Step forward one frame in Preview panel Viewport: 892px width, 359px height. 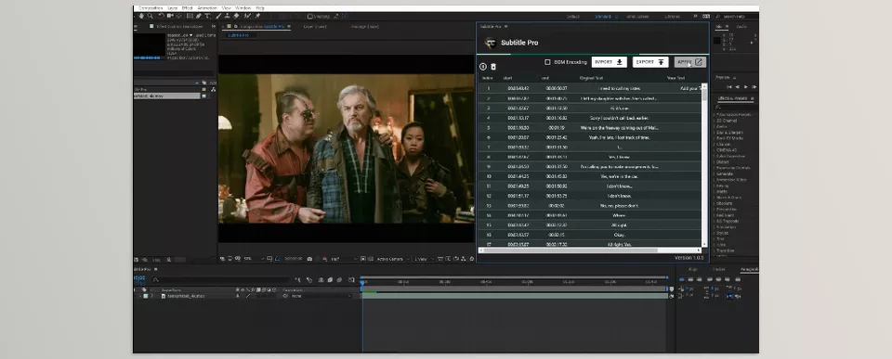pyautogui.click(x=754, y=87)
